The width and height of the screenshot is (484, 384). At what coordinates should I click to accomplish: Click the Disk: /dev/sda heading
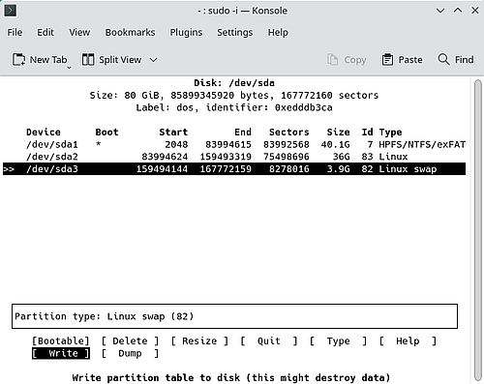[x=234, y=83]
